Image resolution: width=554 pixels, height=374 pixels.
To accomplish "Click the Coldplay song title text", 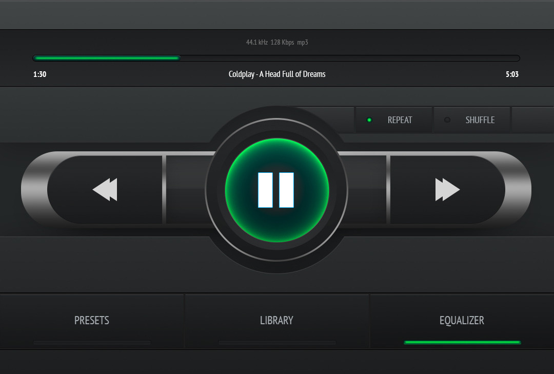I will click(x=277, y=74).
